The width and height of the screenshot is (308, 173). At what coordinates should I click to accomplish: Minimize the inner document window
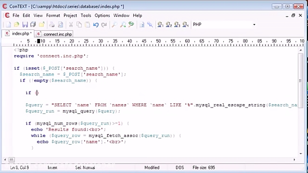click(x=287, y=15)
